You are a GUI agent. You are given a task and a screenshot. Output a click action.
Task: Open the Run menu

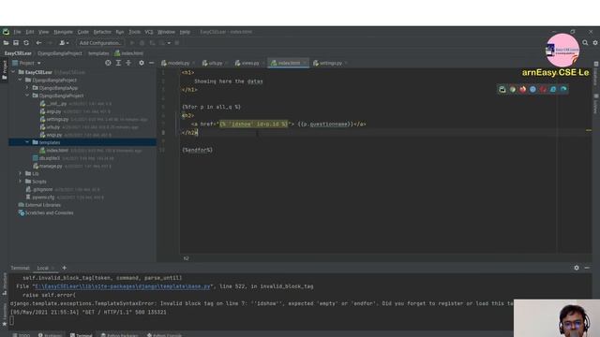tap(120, 32)
